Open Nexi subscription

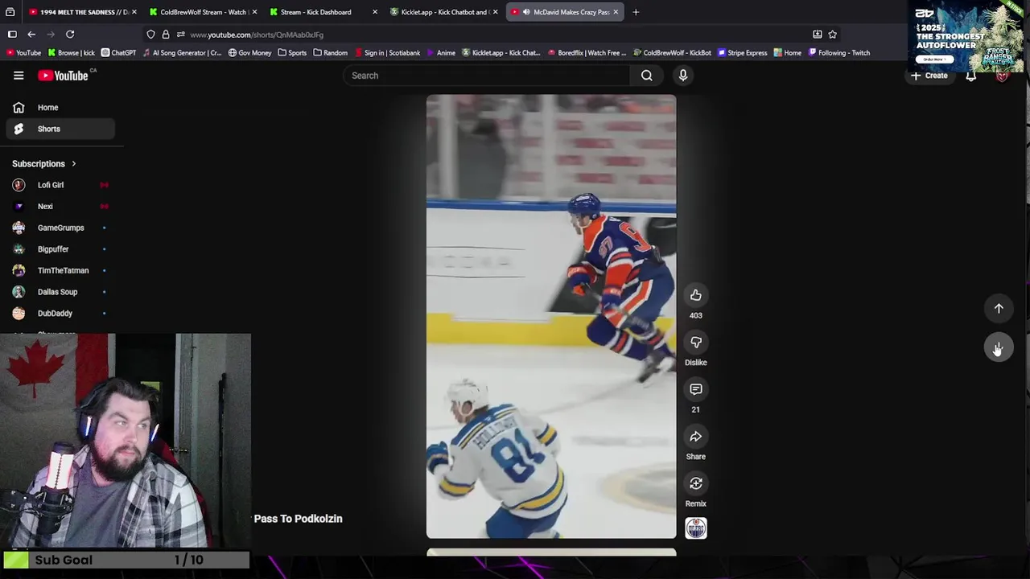point(60,207)
